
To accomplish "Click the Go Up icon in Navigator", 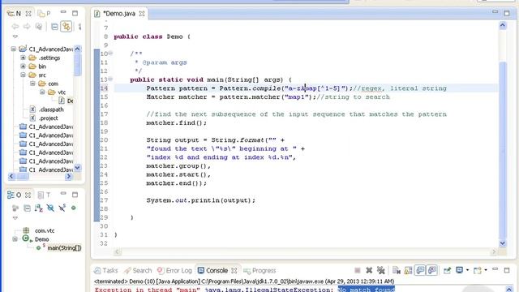I will coord(39,27).
